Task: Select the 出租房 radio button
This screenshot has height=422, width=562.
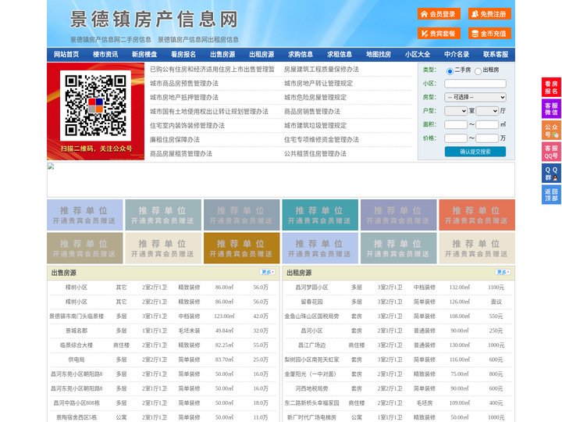Action: 478,71
